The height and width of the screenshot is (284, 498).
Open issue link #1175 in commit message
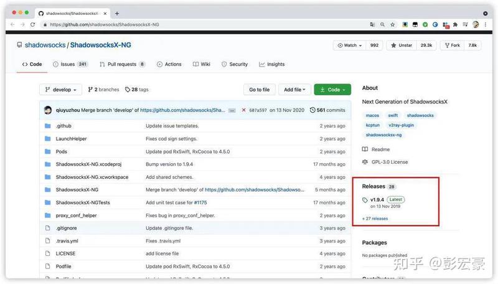(x=200, y=202)
